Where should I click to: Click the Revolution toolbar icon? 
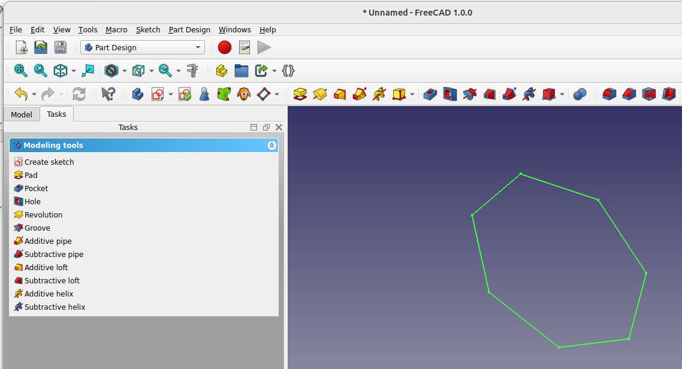coord(320,94)
